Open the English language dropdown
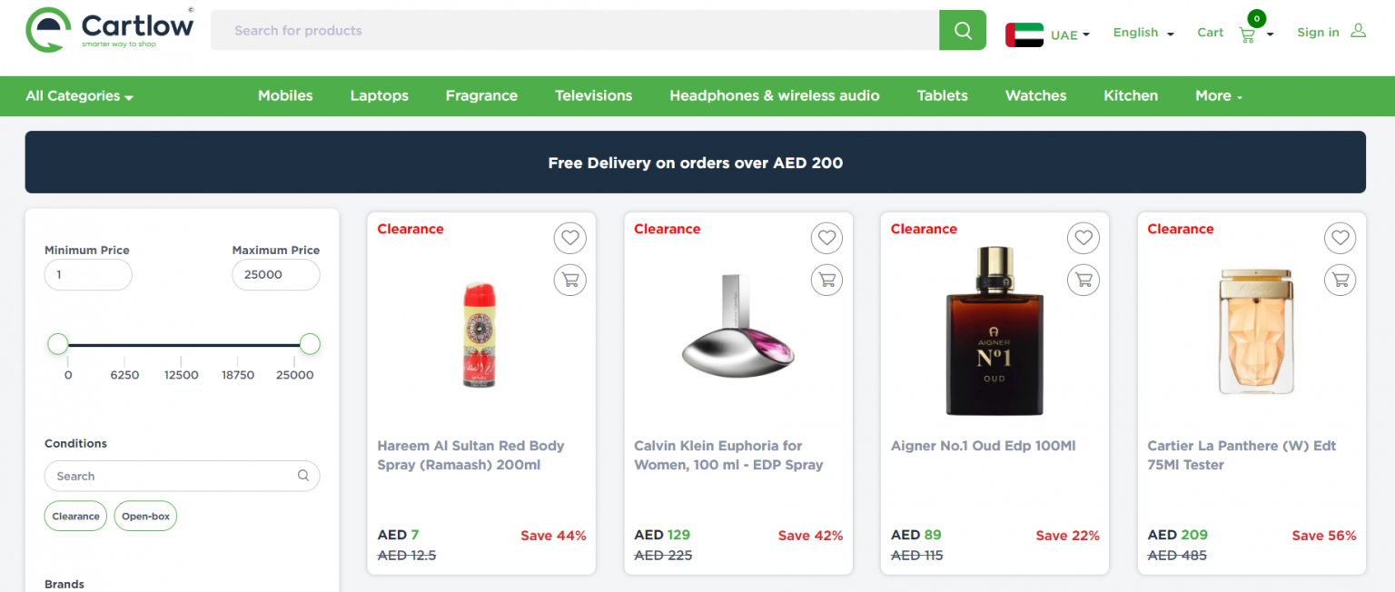 click(x=1142, y=32)
